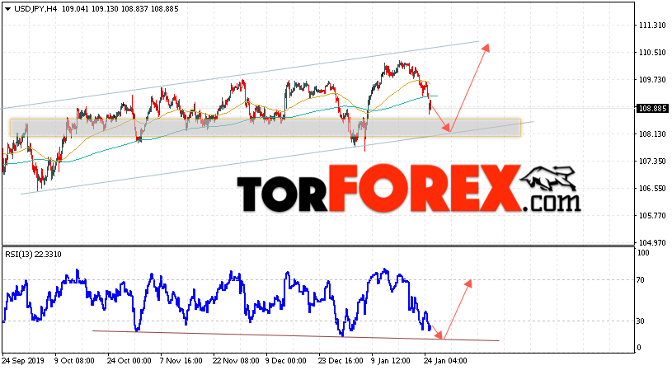Select the 9 Jan 12:00 date label
Viewport: 672px width, 370px height.
tap(391, 361)
